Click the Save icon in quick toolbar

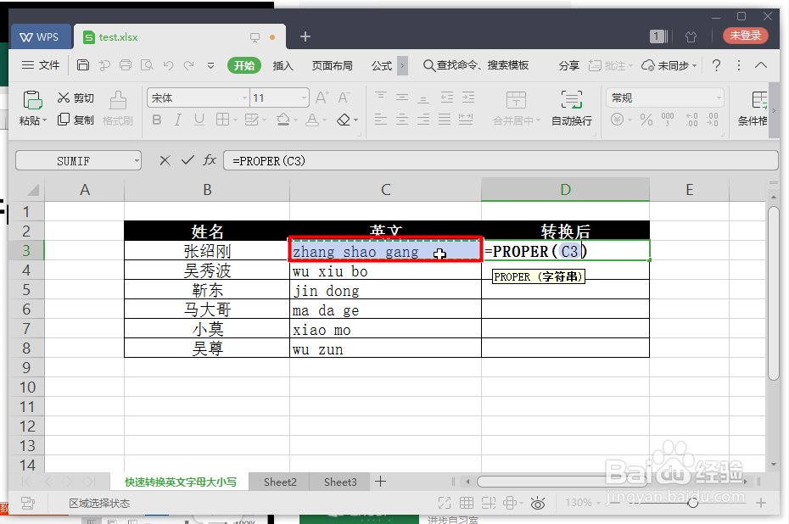point(83,65)
